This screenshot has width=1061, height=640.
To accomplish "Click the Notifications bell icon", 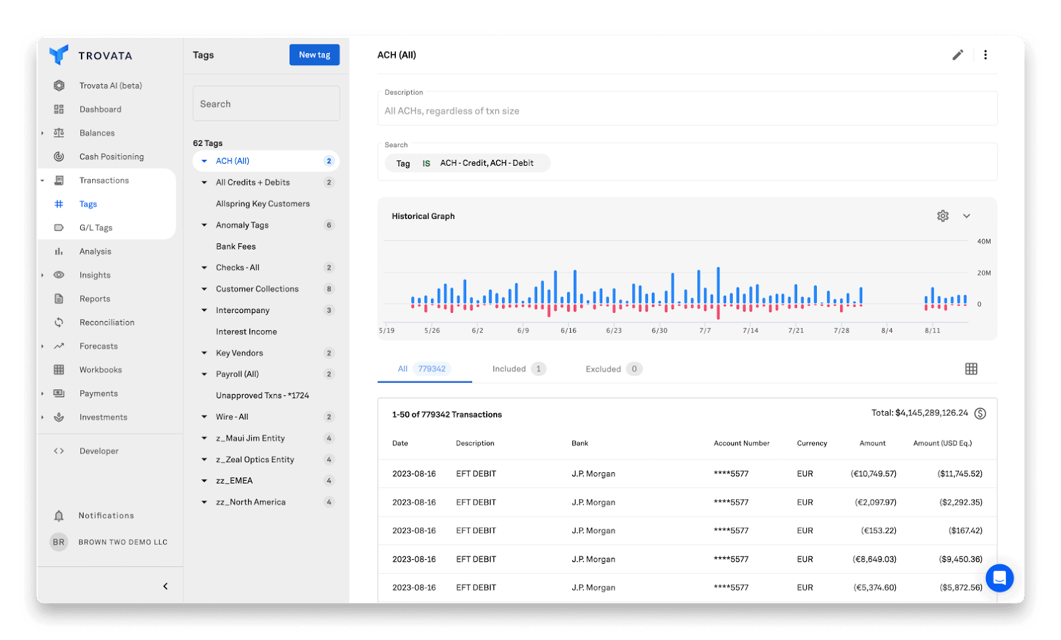I will click(x=59, y=516).
